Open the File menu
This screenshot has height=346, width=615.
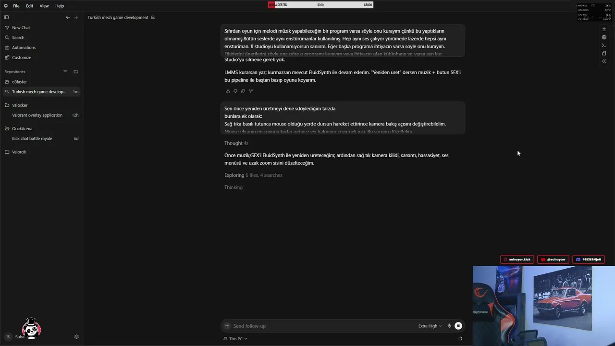coord(16,6)
